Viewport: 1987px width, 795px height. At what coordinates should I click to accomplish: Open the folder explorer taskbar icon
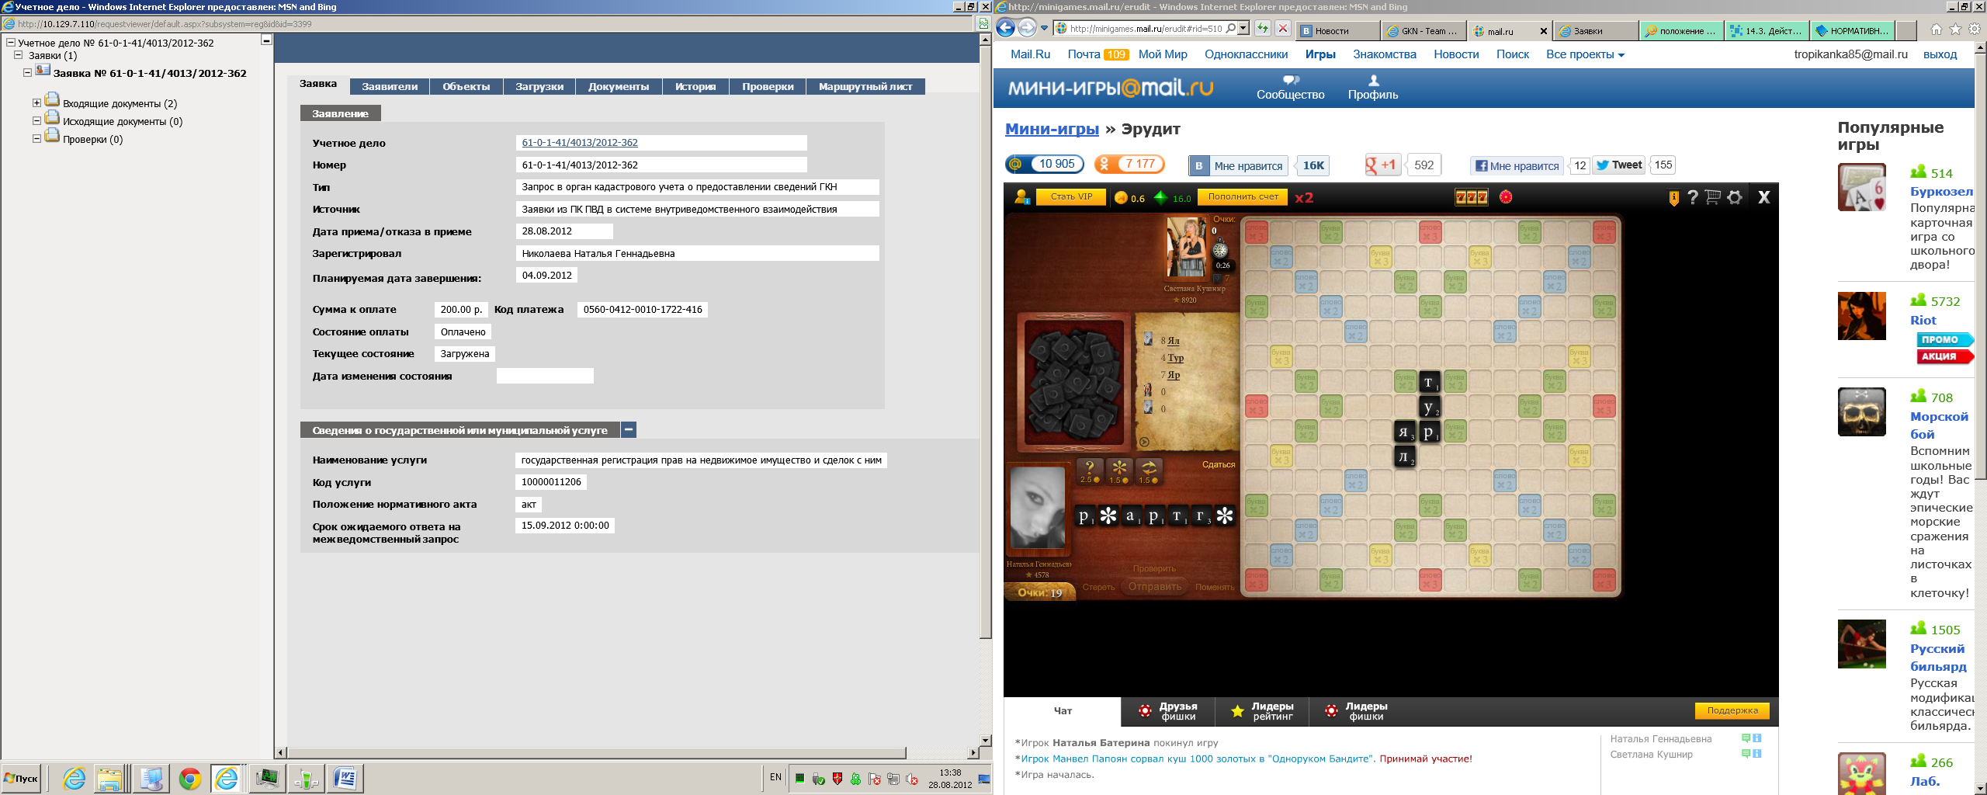point(109,778)
